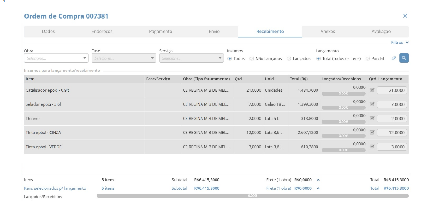
Task: Expand the first-row Frete chevron in totals
Action: pos(318,180)
